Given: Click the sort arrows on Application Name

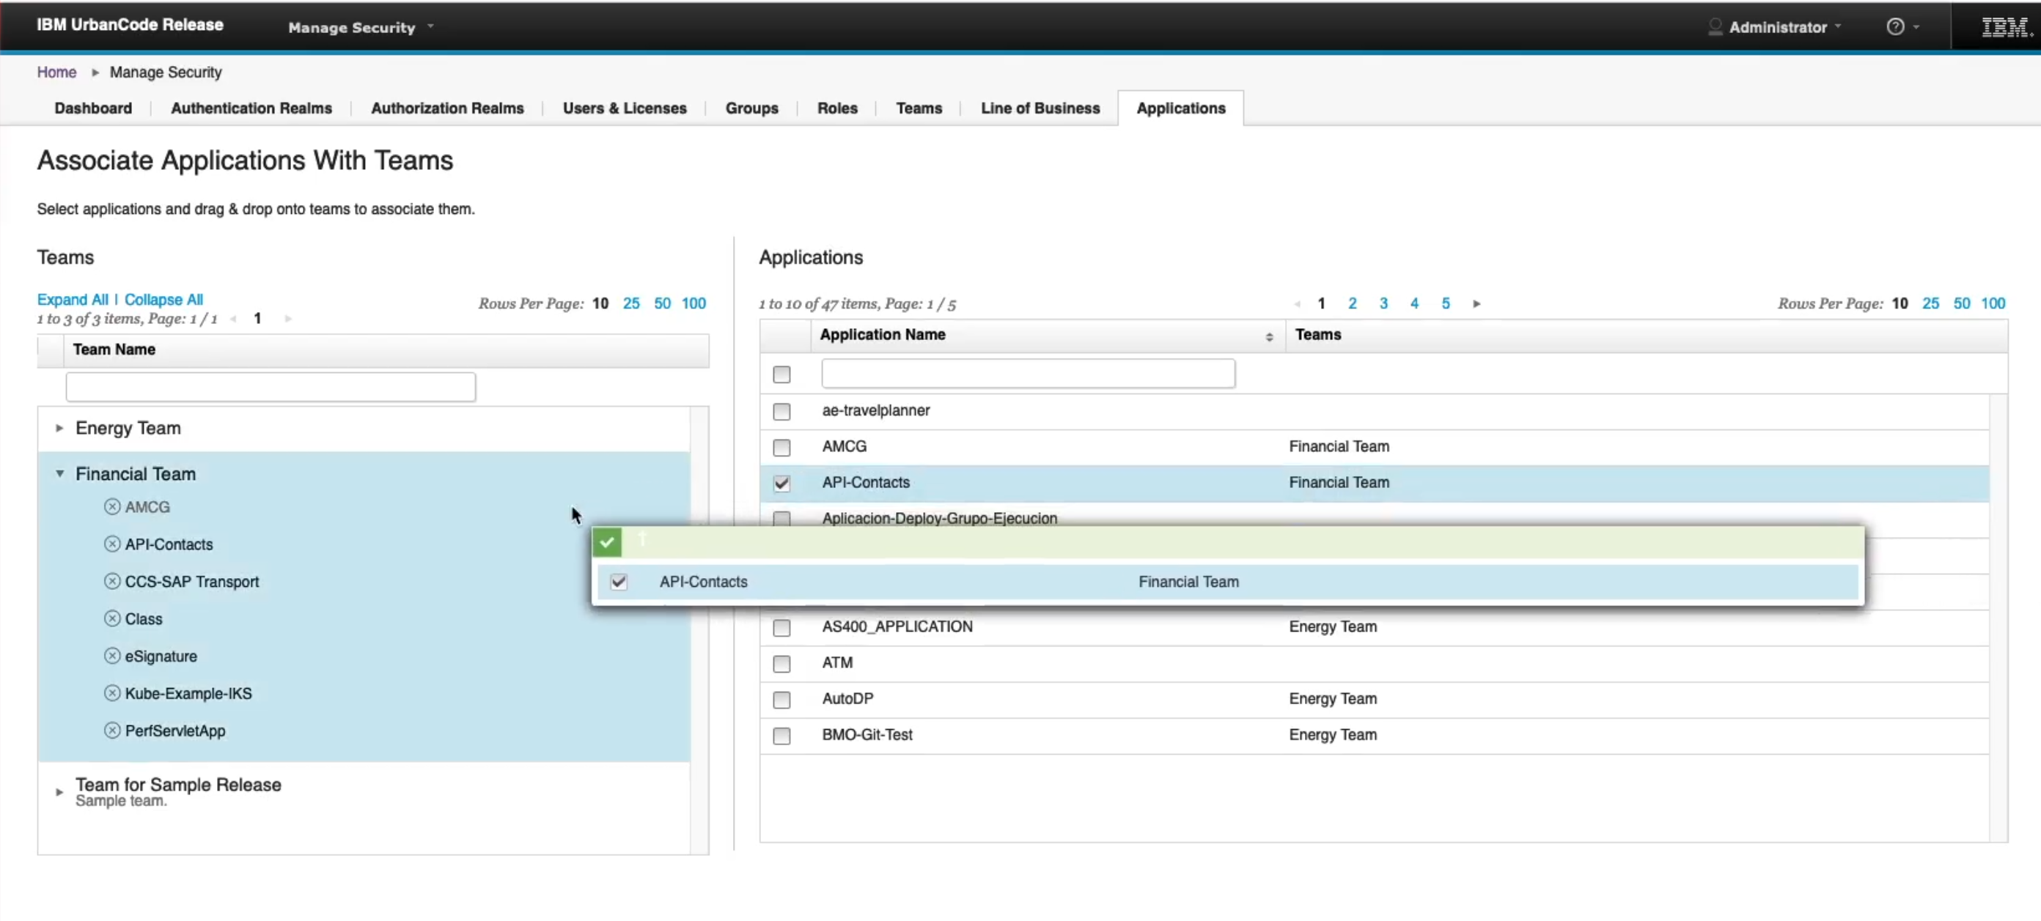Looking at the screenshot, I should (x=1269, y=336).
